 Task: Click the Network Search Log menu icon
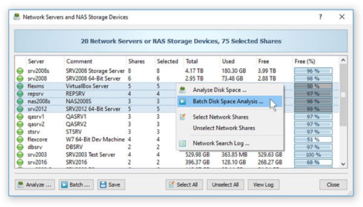tap(182, 143)
